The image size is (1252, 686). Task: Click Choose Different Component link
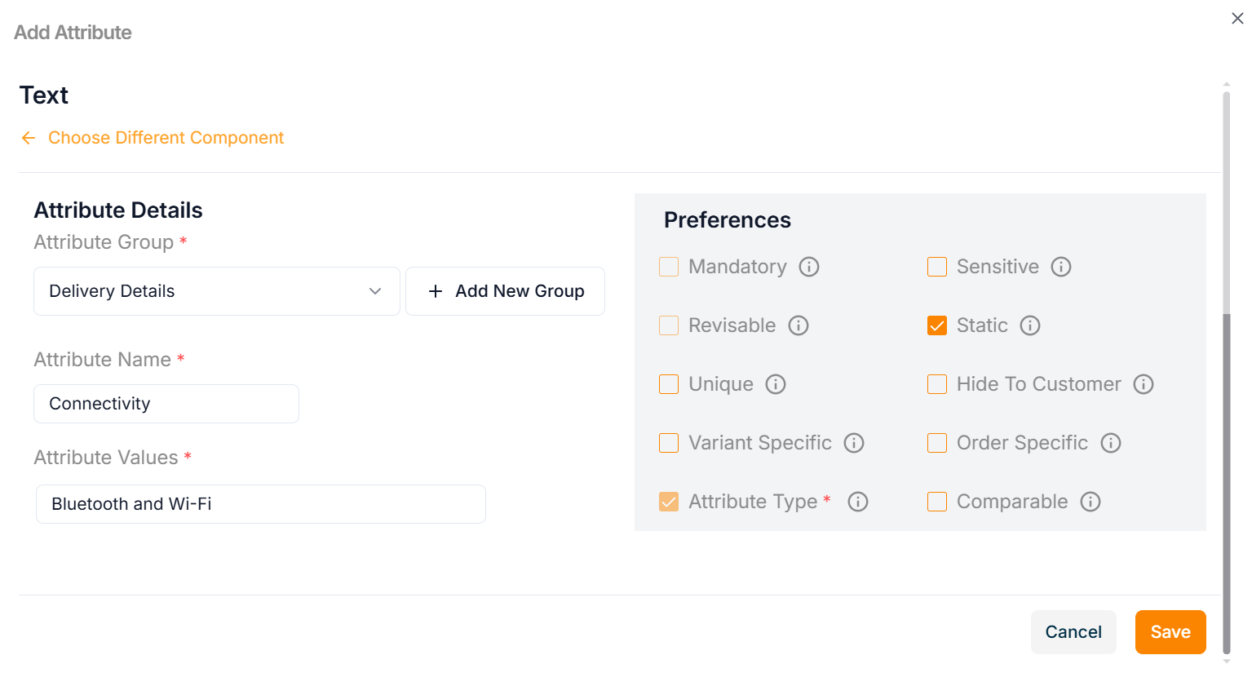tap(166, 138)
